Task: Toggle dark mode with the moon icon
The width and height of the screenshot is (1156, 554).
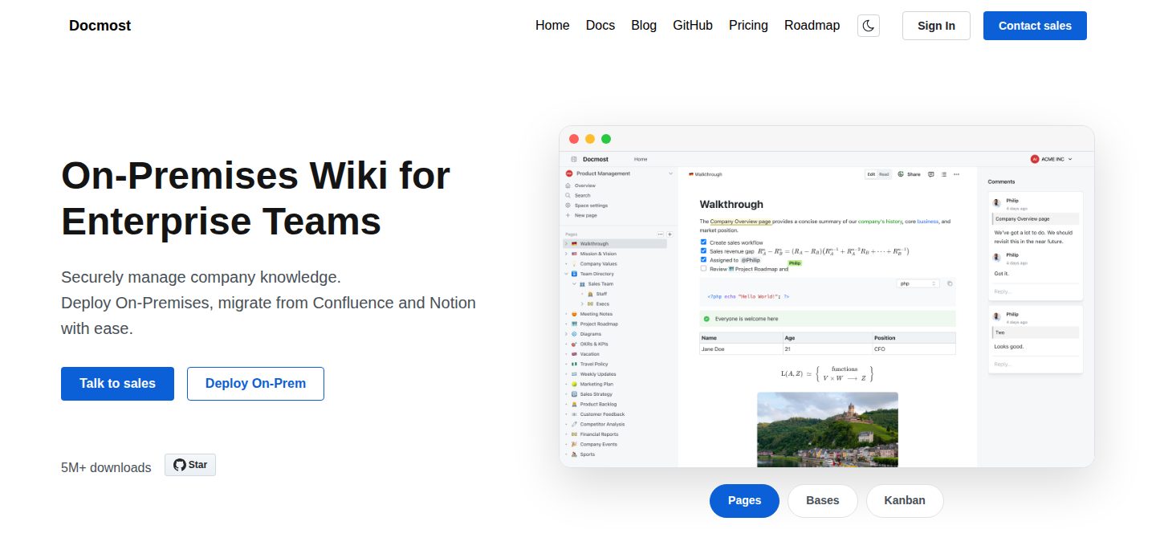Action: 869,26
